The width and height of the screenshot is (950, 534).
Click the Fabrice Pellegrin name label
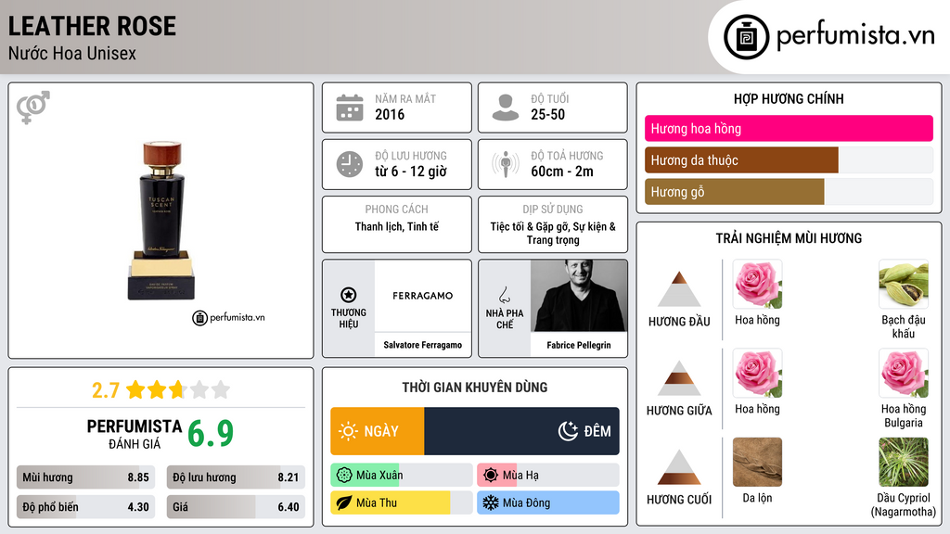579,345
